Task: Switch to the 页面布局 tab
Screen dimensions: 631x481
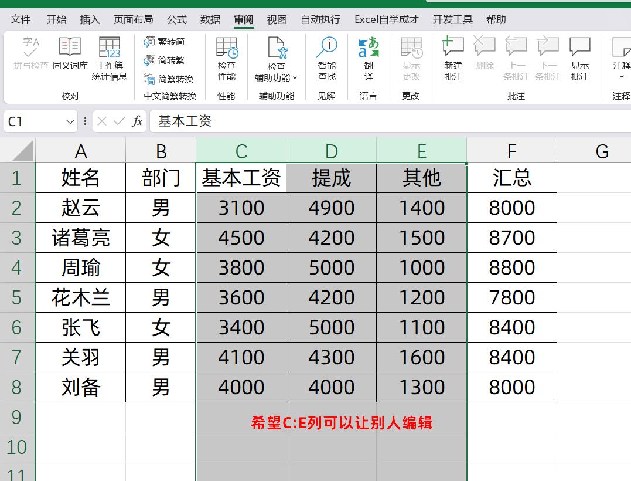Action: (x=133, y=19)
